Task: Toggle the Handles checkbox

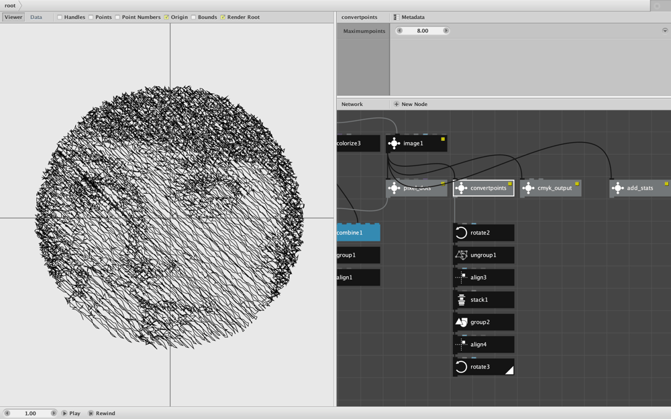Action: coord(60,17)
